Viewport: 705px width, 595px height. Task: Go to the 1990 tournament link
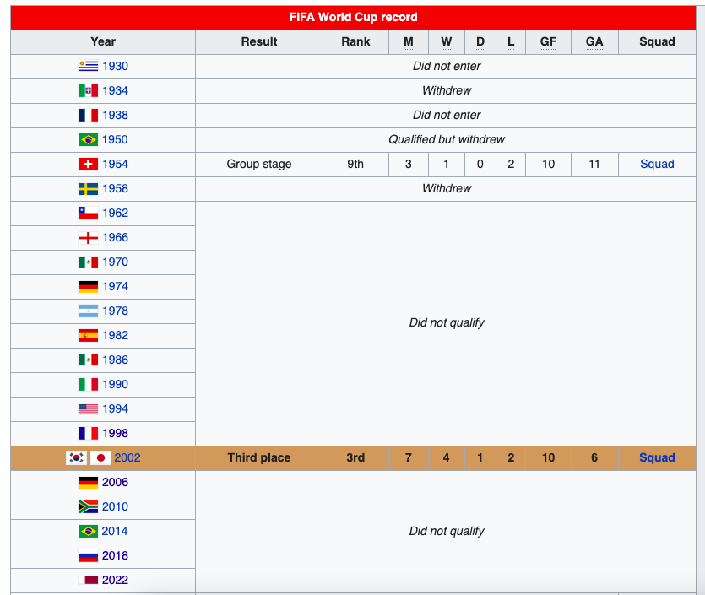pyautogui.click(x=115, y=384)
